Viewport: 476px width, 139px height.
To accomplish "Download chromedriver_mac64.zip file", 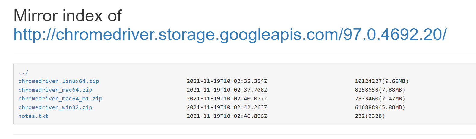I will point(55,90).
